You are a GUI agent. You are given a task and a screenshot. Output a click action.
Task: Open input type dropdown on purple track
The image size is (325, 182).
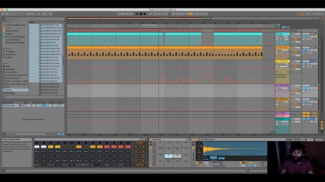pos(296,85)
